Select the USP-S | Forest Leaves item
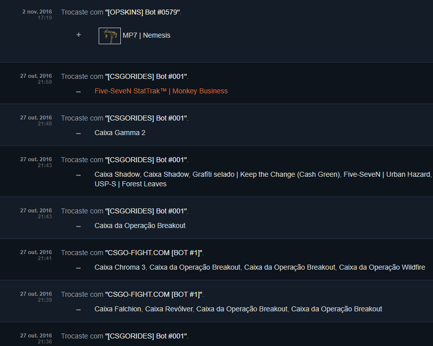Image resolution: width=433 pixels, height=346 pixels. 130,184
